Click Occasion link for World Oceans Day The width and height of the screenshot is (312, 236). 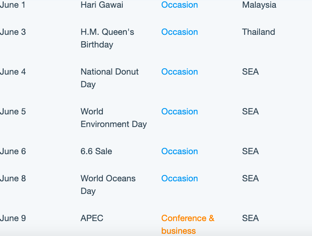tap(179, 179)
